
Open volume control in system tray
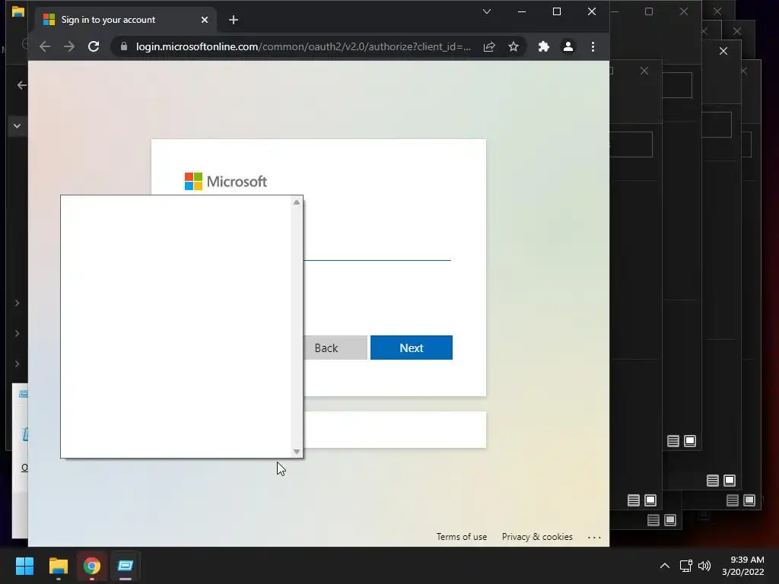(x=704, y=566)
